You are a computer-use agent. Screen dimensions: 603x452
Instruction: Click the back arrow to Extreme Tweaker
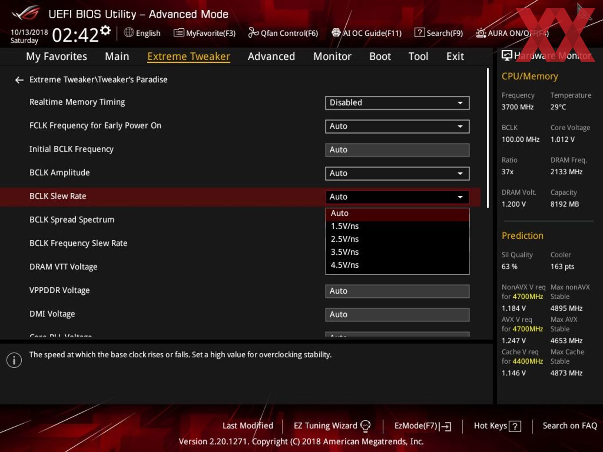pos(19,80)
